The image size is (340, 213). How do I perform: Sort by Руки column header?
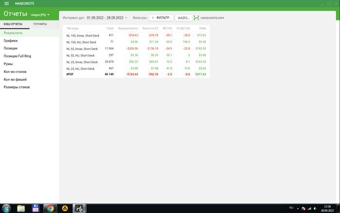click(110, 28)
